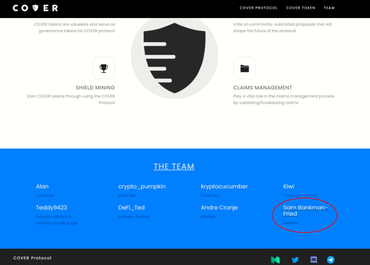Click crypto_pumpkin team member name
Image resolution: width=370 pixels, height=265 pixels.
point(142,187)
